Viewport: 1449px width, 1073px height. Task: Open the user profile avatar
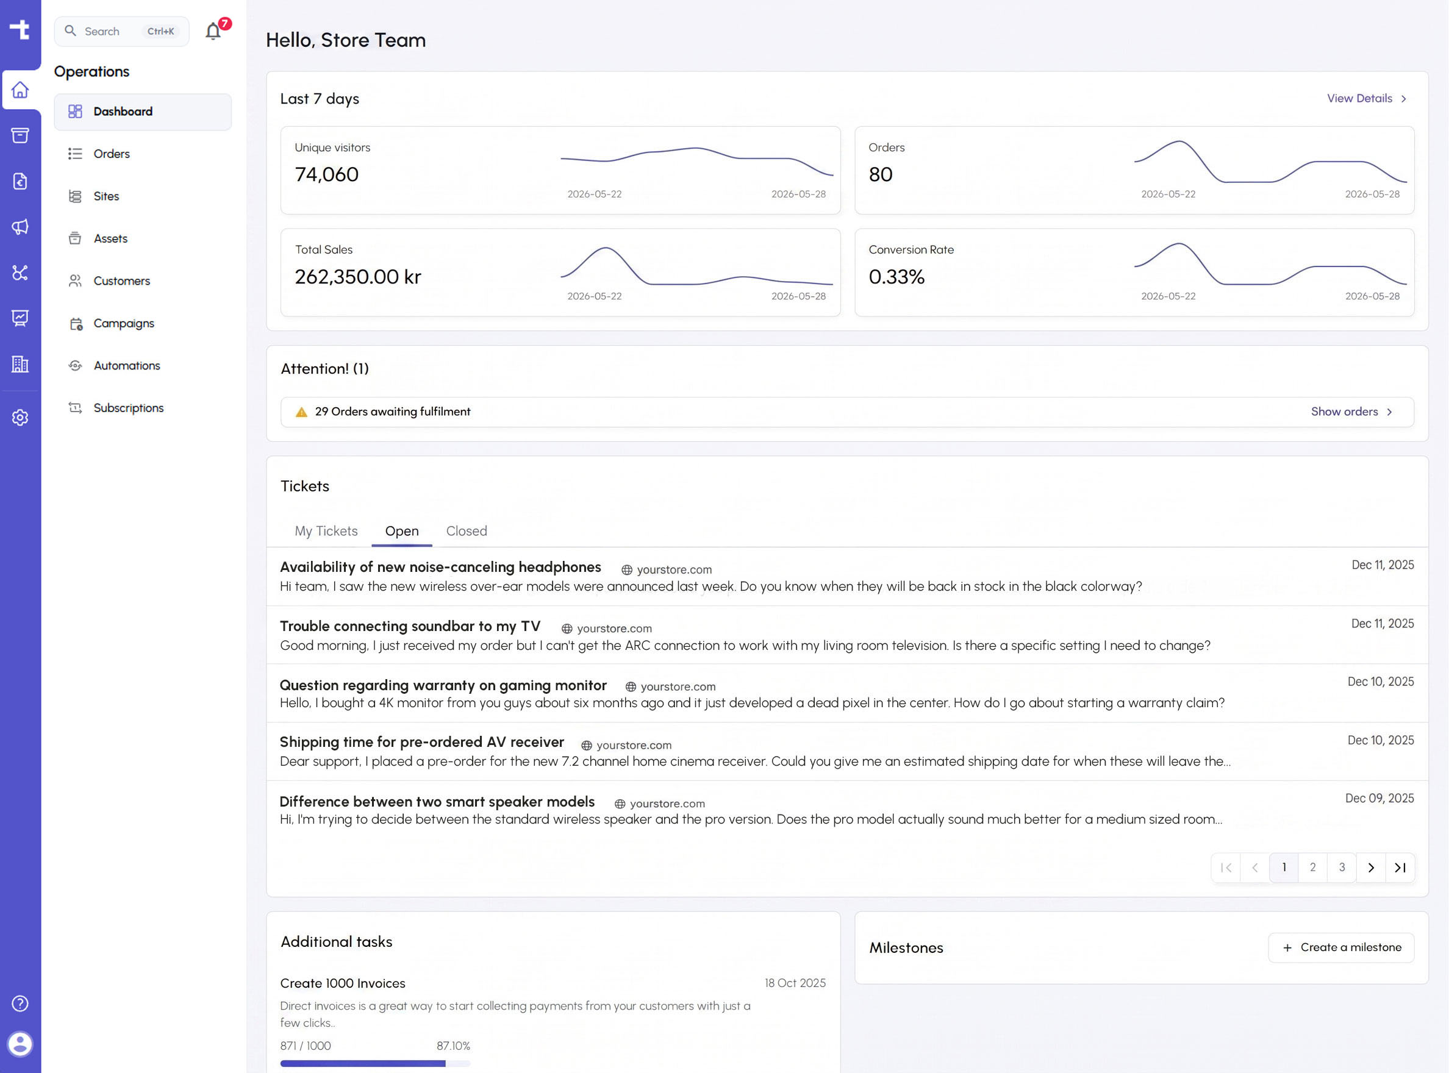(x=20, y=1044)
